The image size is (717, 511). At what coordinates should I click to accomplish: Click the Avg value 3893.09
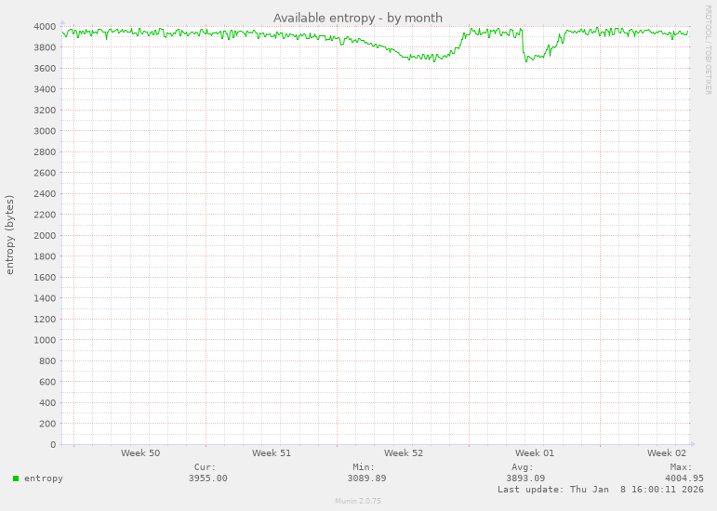pos(525,478)
